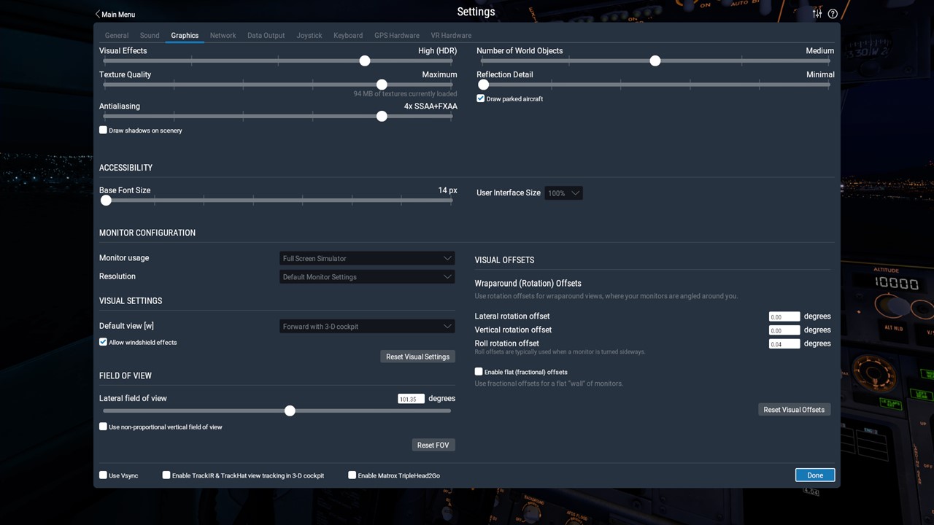
Task: Click the Reflection Detail slider handle
Action: click(x=483, y=85)
